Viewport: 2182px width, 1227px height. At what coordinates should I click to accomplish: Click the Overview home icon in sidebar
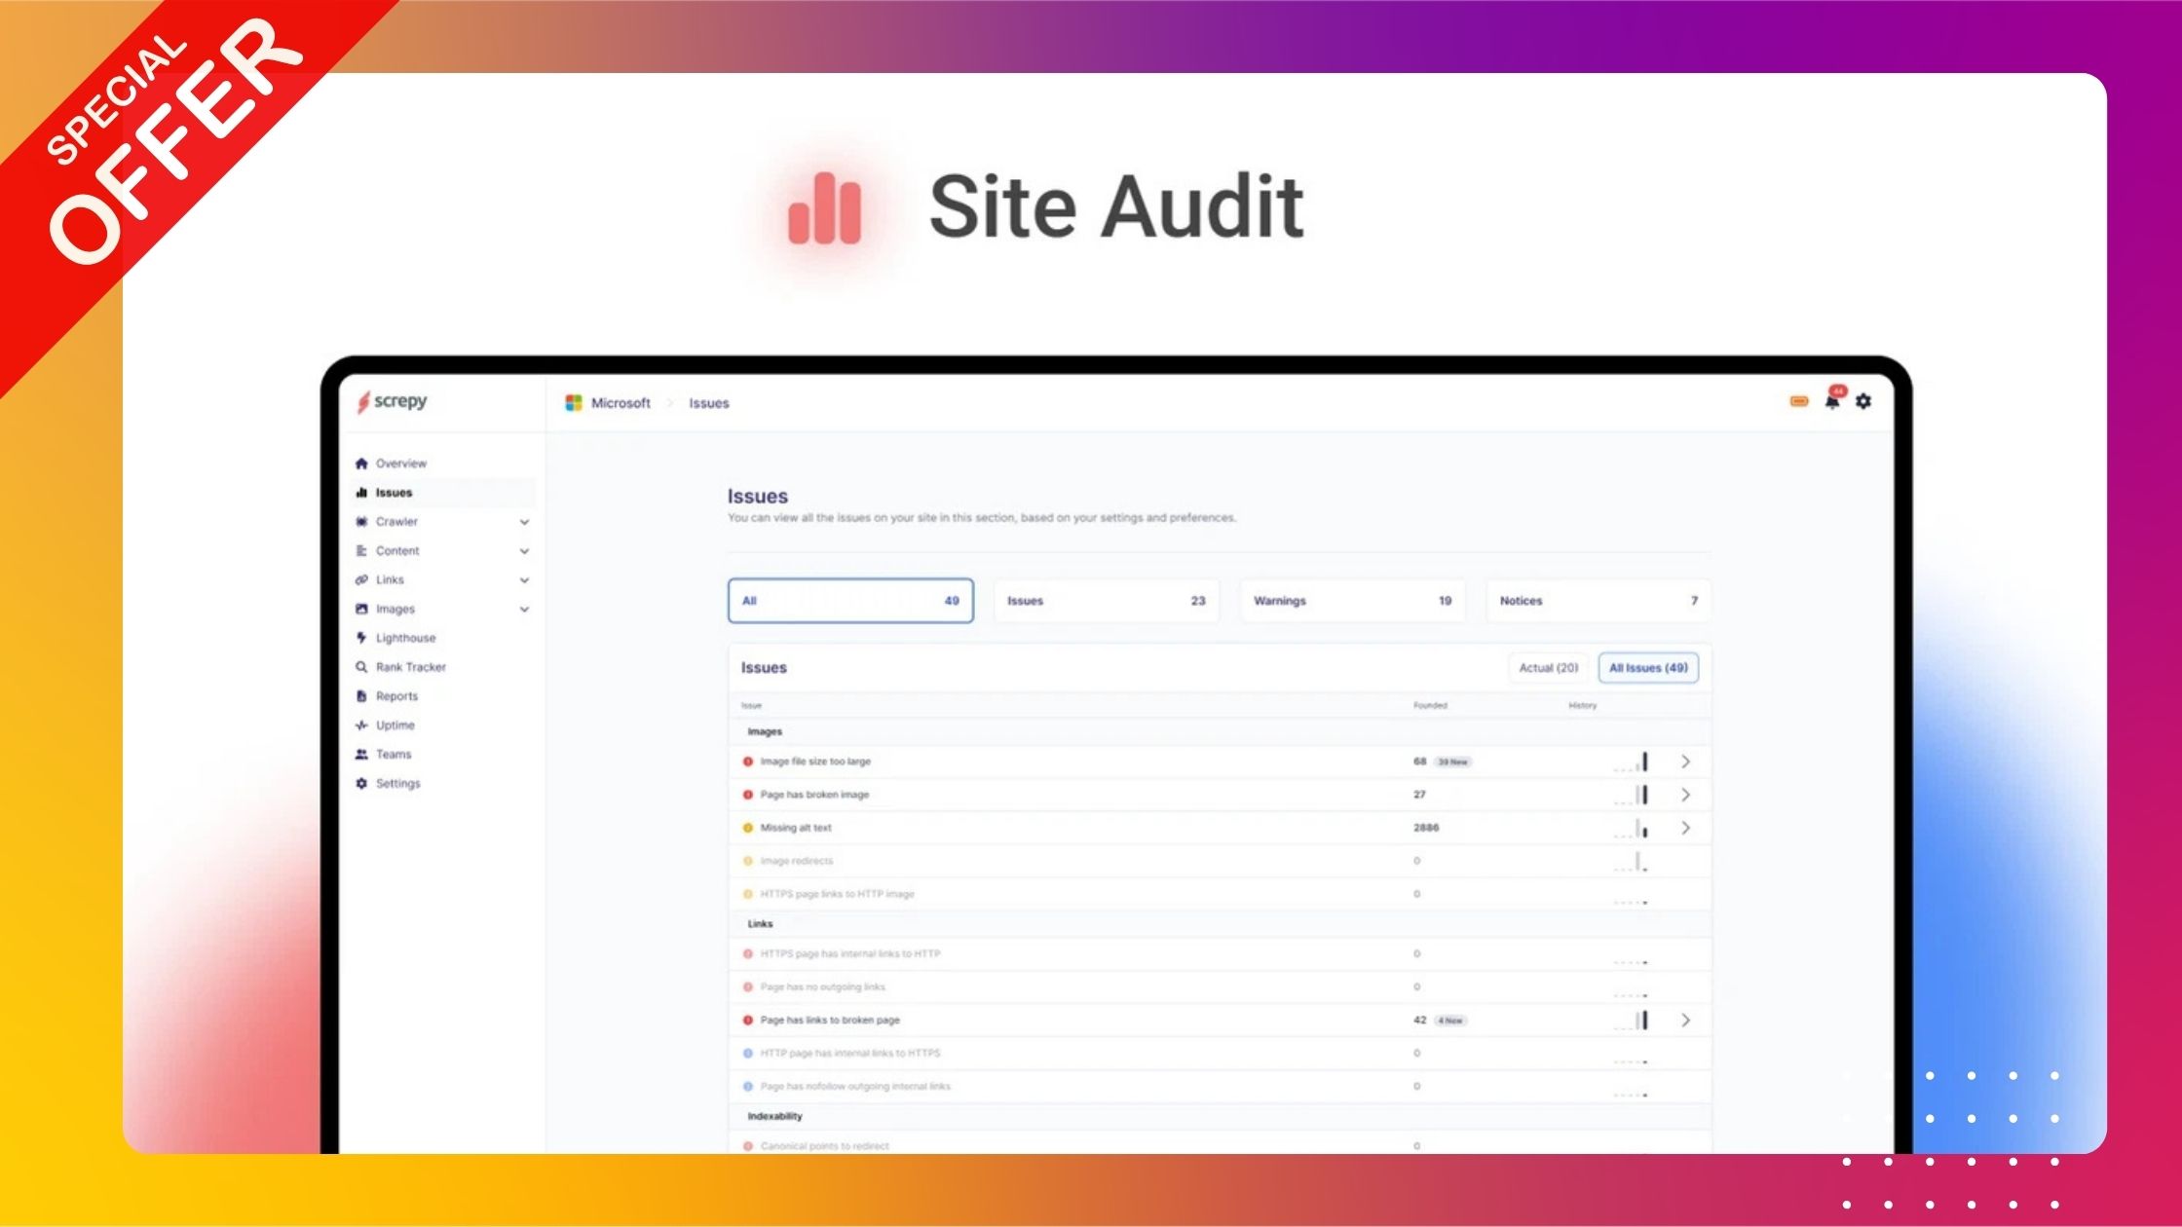coord(361,464)
